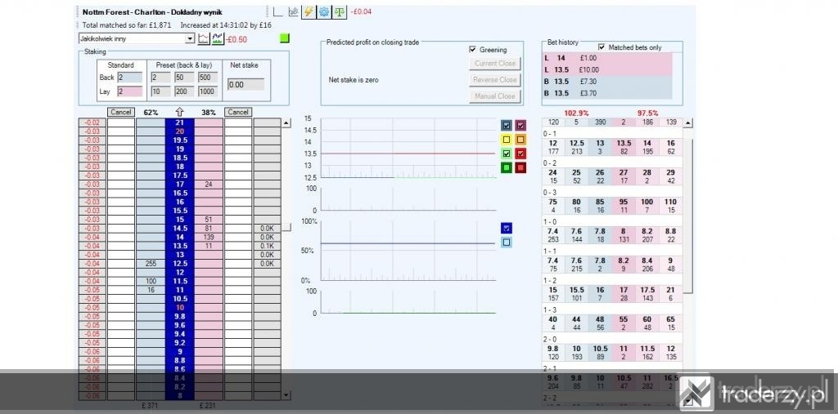Click the 139 lay amount at 14
Screen dimensions: 838x414
[209, 237]
